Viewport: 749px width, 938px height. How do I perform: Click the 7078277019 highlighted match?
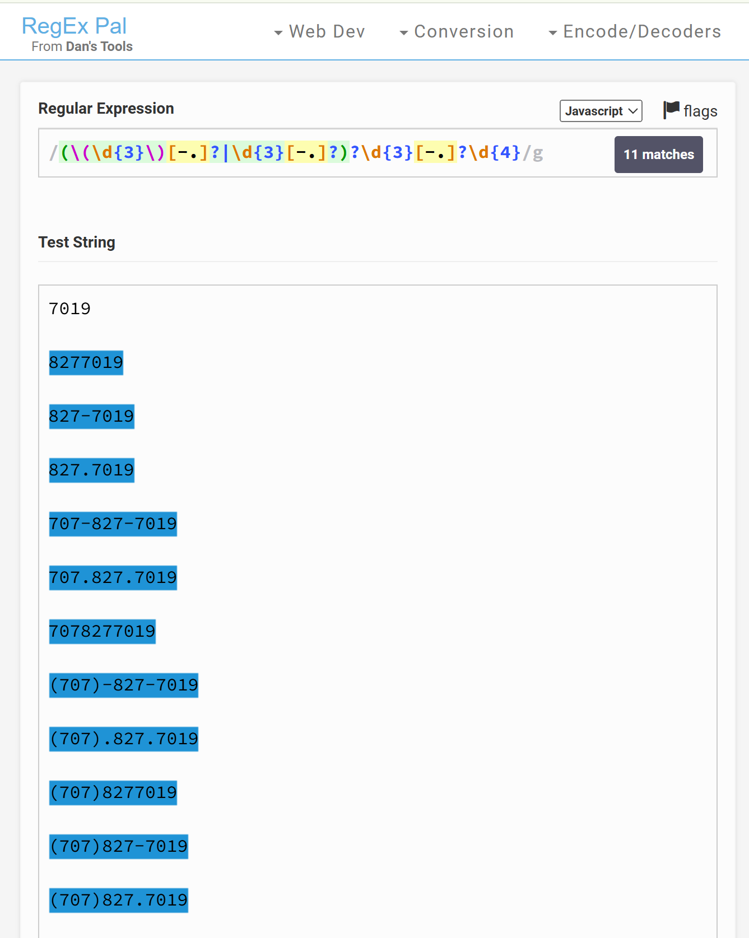point(102,631)
